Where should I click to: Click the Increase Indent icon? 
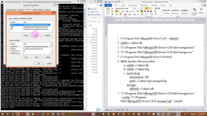point(159,8)
